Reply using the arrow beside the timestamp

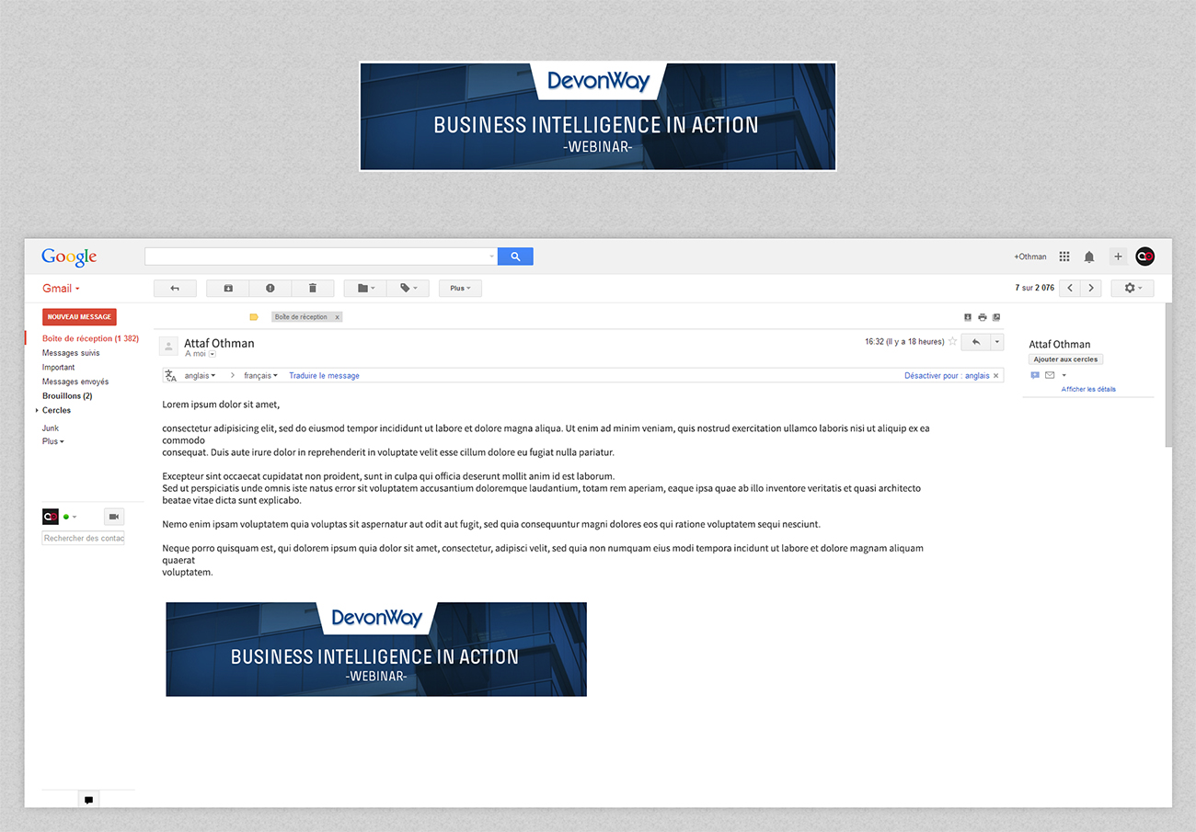[975, 342]
